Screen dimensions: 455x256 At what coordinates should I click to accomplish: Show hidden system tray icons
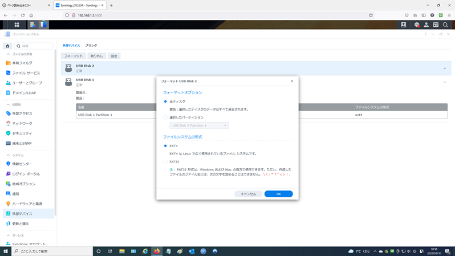pyautogui.click(x=375, y=251)
